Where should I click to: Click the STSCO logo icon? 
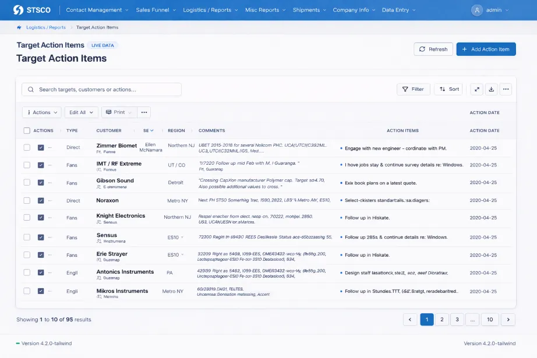point(18,10)
